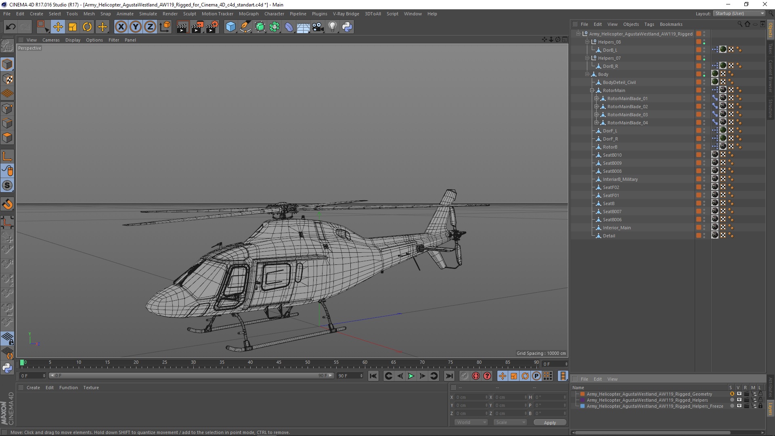Click the timeline frame 45 marker
The height and width of the screenshot is (436, 775).
tap(279, 363)
